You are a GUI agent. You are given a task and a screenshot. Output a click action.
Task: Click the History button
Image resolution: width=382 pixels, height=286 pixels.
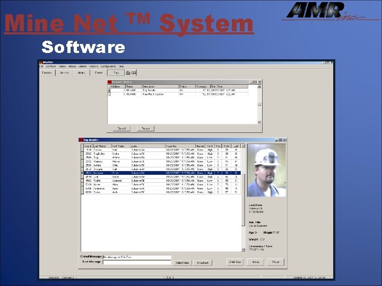click(x=255, y=262)
